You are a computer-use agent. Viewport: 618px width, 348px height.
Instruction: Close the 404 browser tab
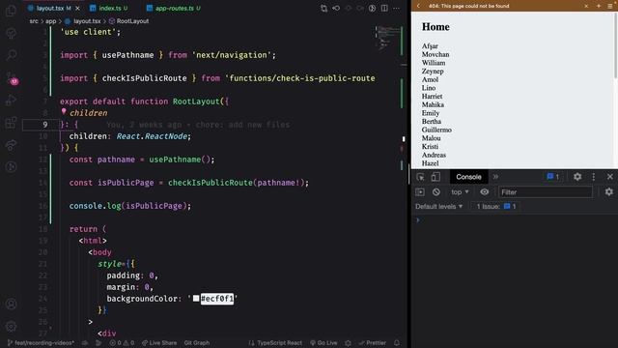[586, 6]
